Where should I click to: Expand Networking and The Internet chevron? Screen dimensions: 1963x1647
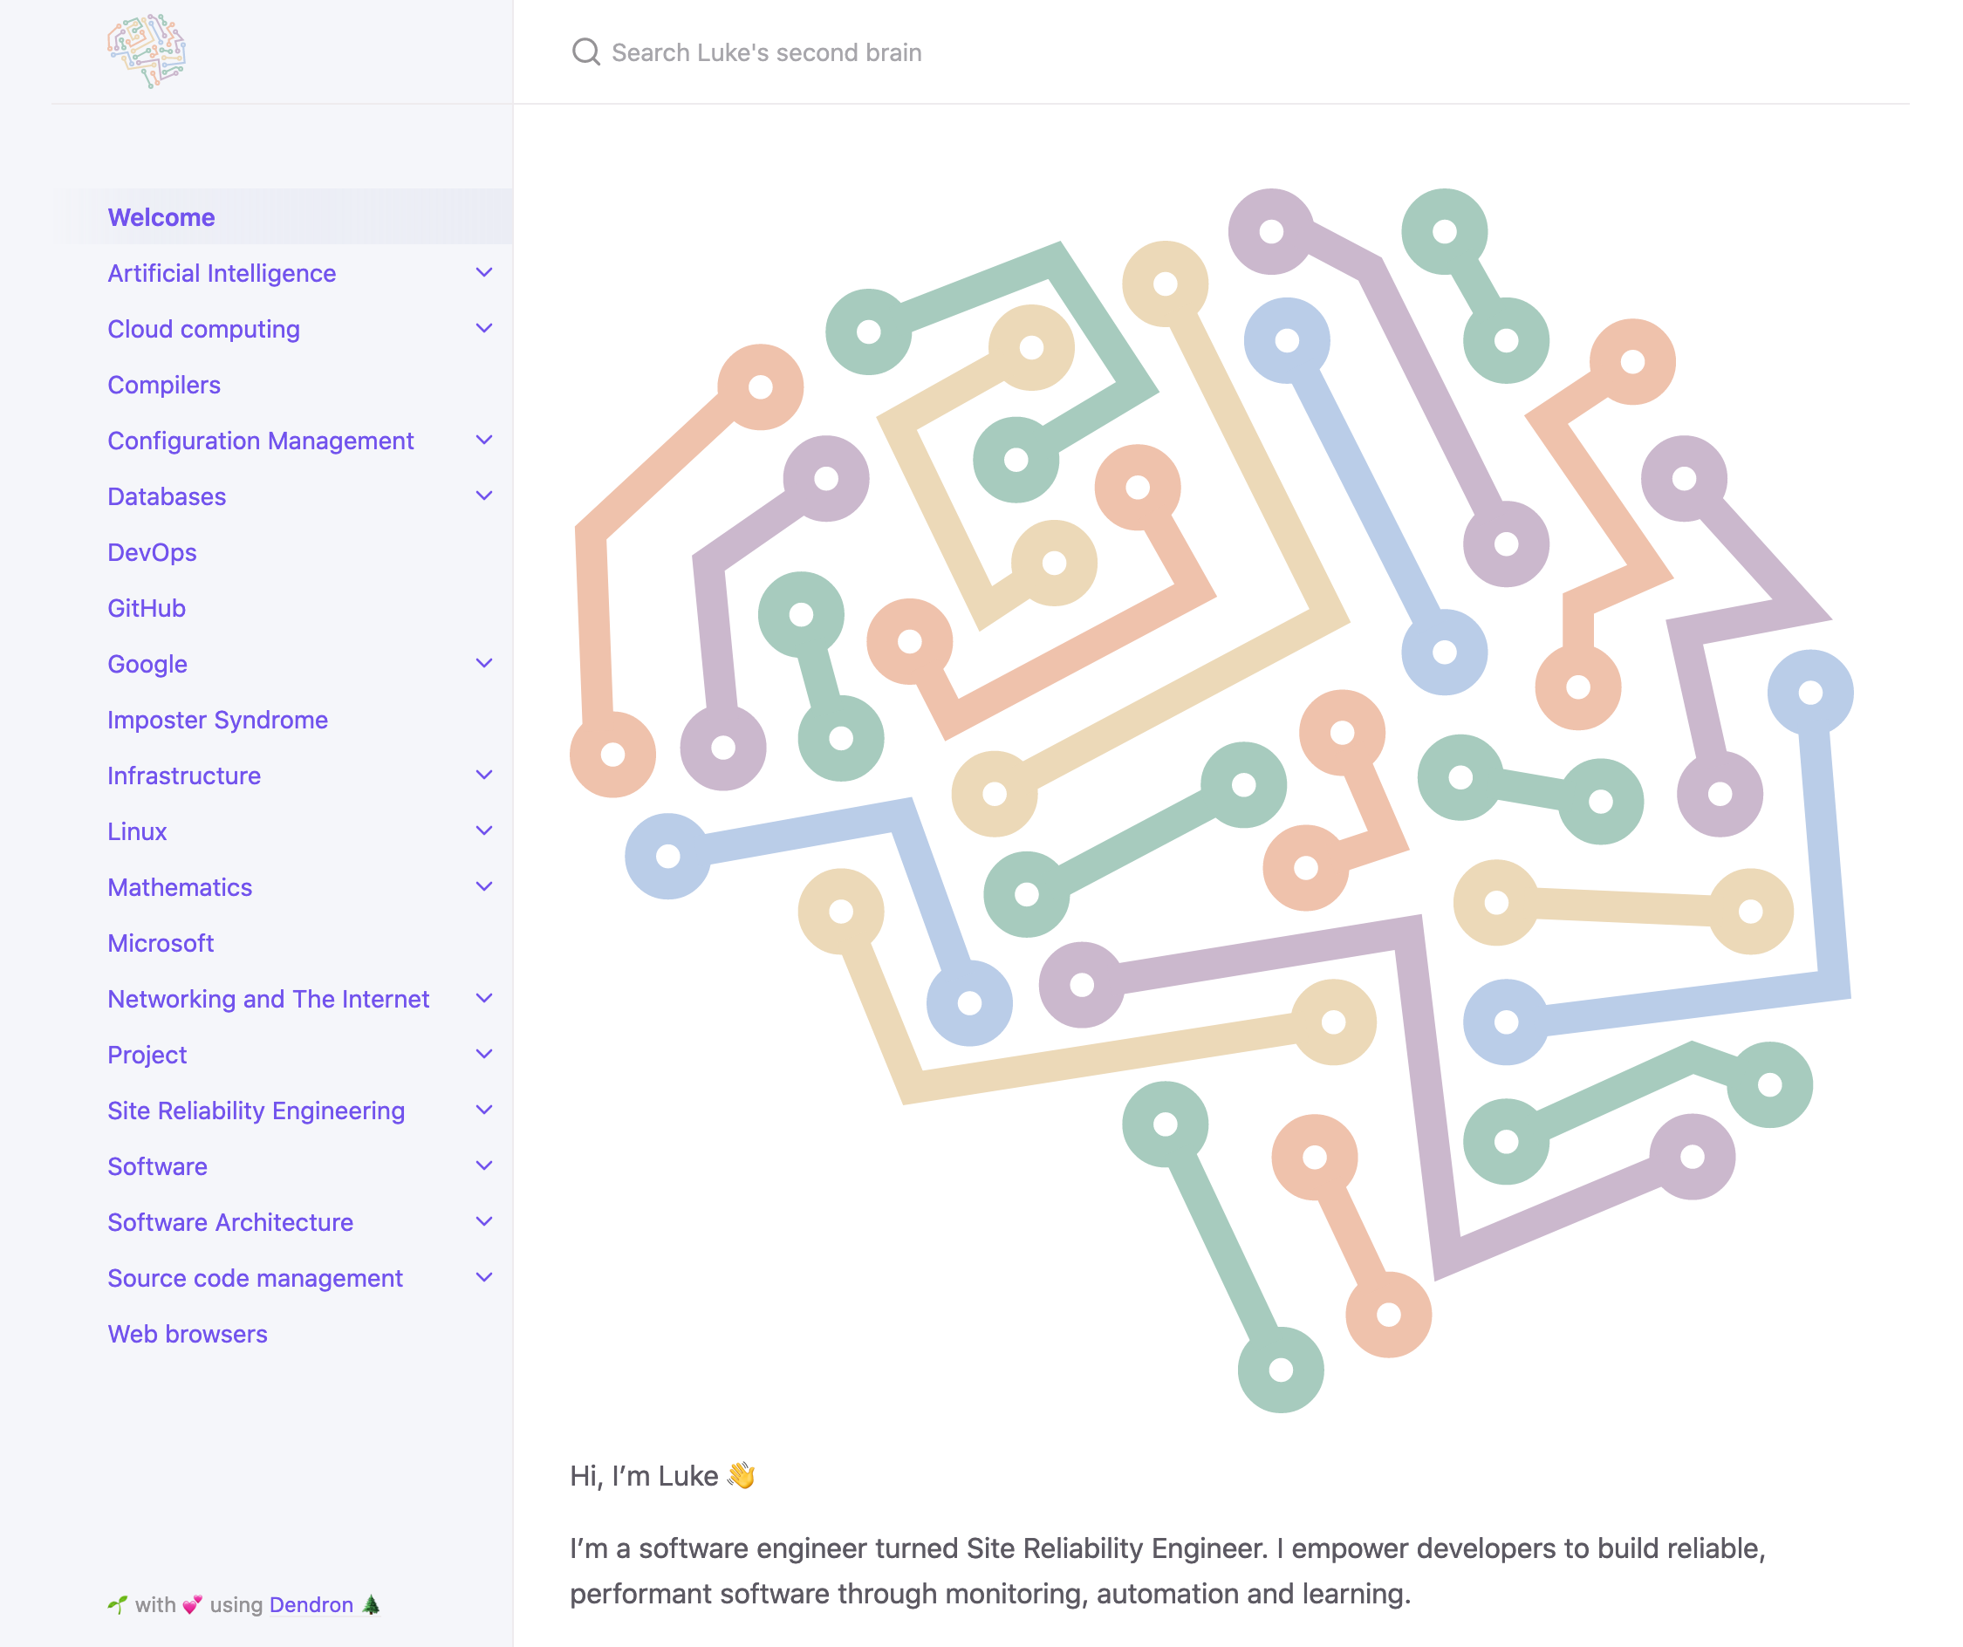click(x=483, y=998)
